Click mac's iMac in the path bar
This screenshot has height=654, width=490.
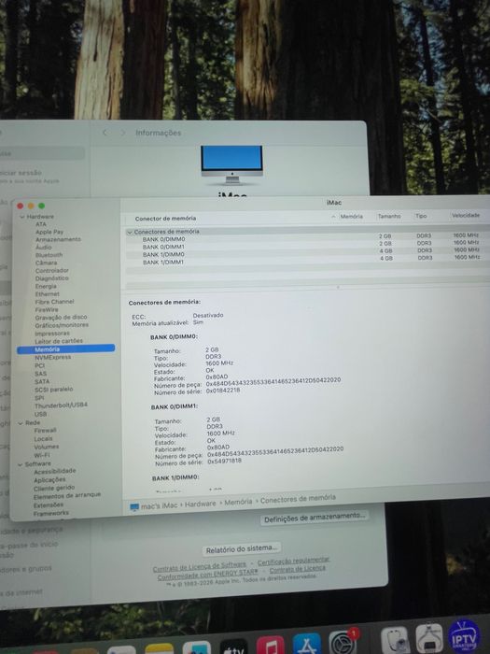160,506
